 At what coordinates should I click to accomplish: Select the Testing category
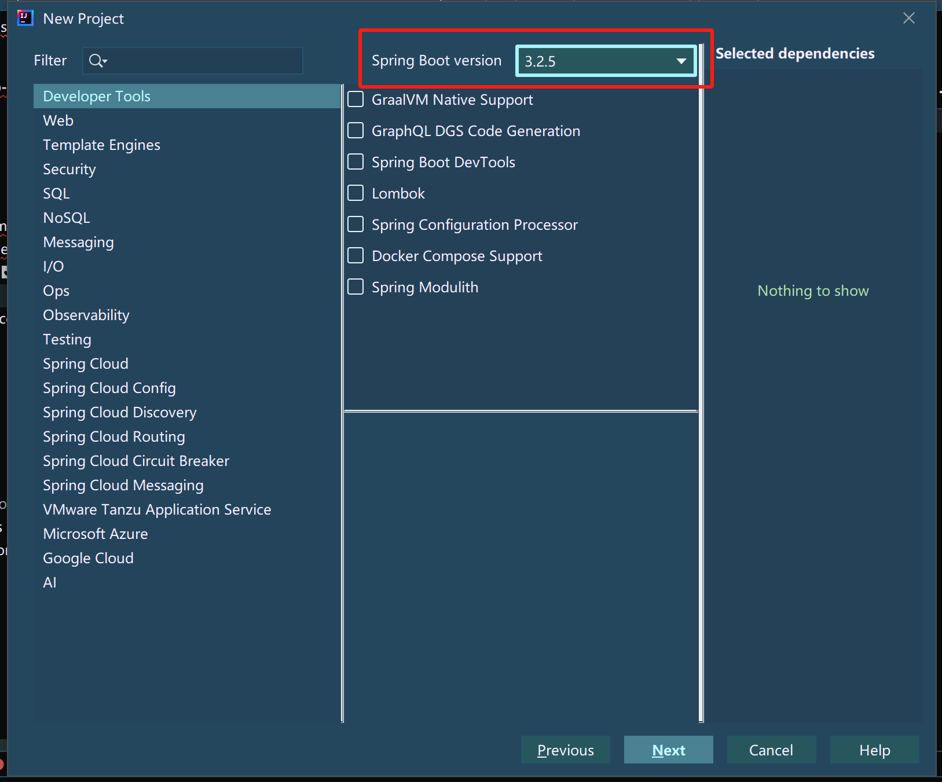point(187,339)
